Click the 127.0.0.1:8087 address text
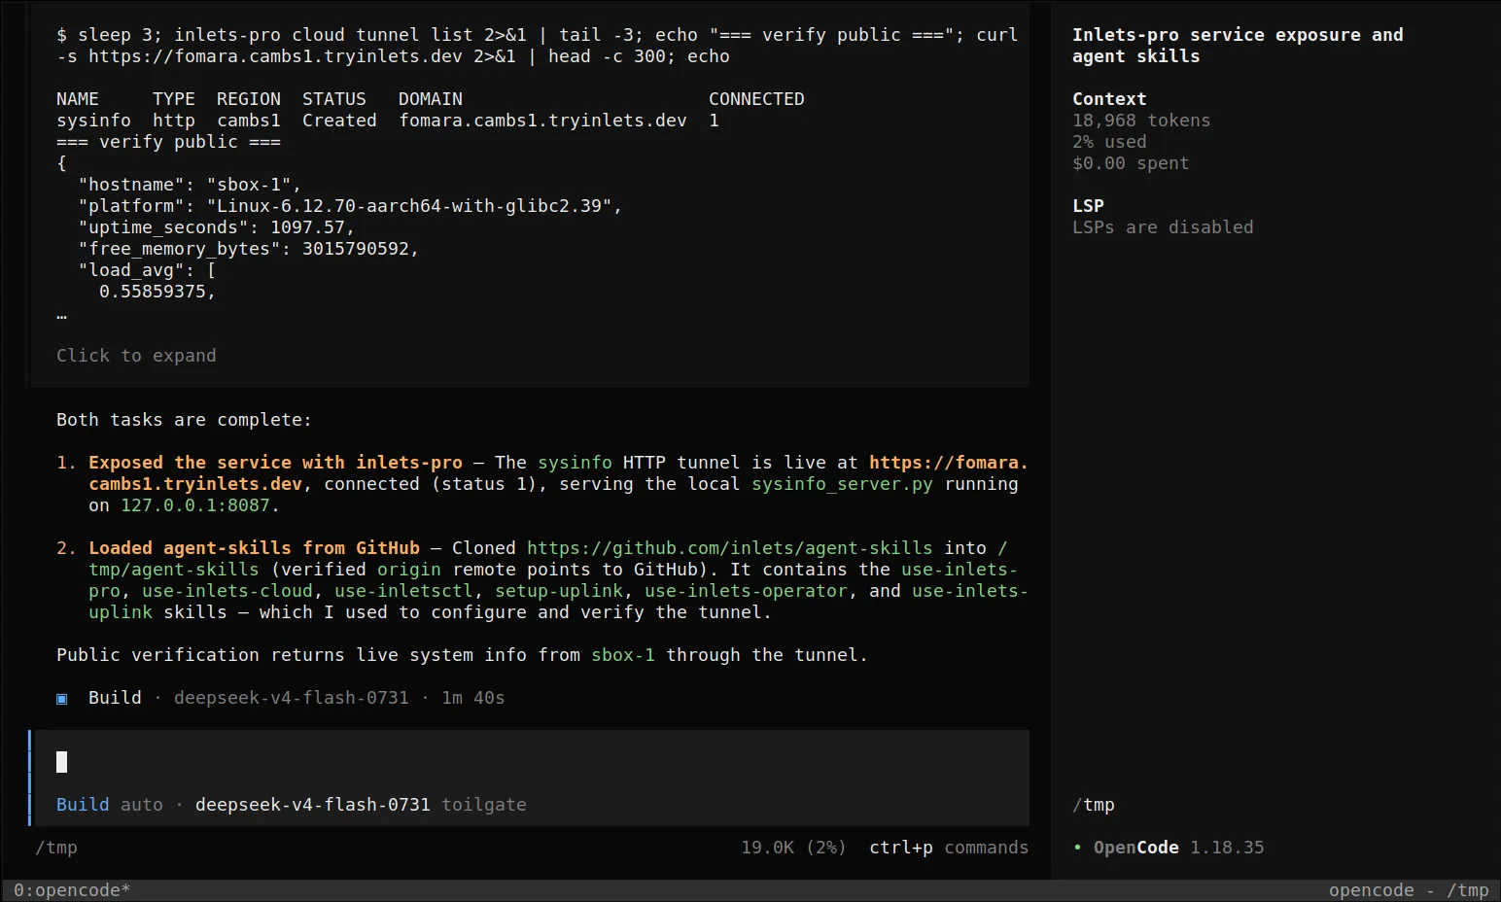 pyautogui.click(x=195, y=505)
